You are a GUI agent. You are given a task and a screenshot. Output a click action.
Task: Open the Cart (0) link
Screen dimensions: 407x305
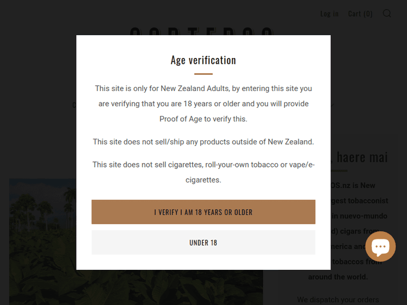tap(360, 14)
